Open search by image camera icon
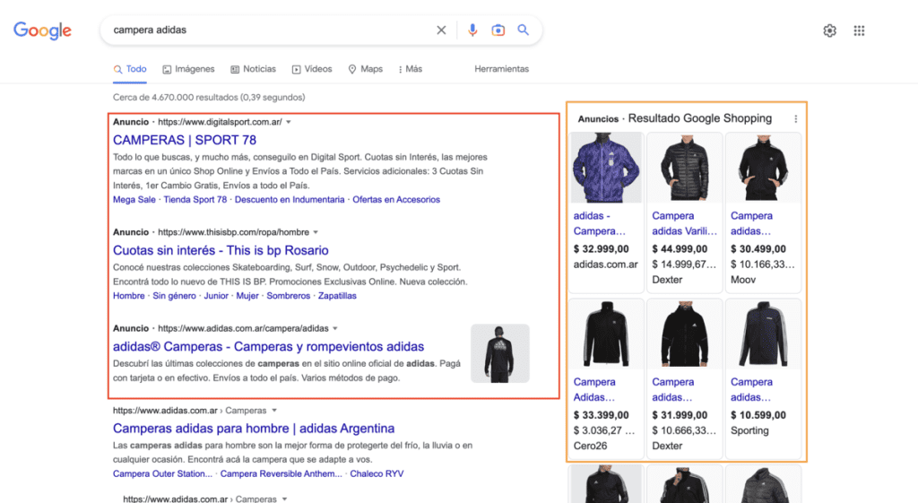918x503 pixels. point(498,30)
